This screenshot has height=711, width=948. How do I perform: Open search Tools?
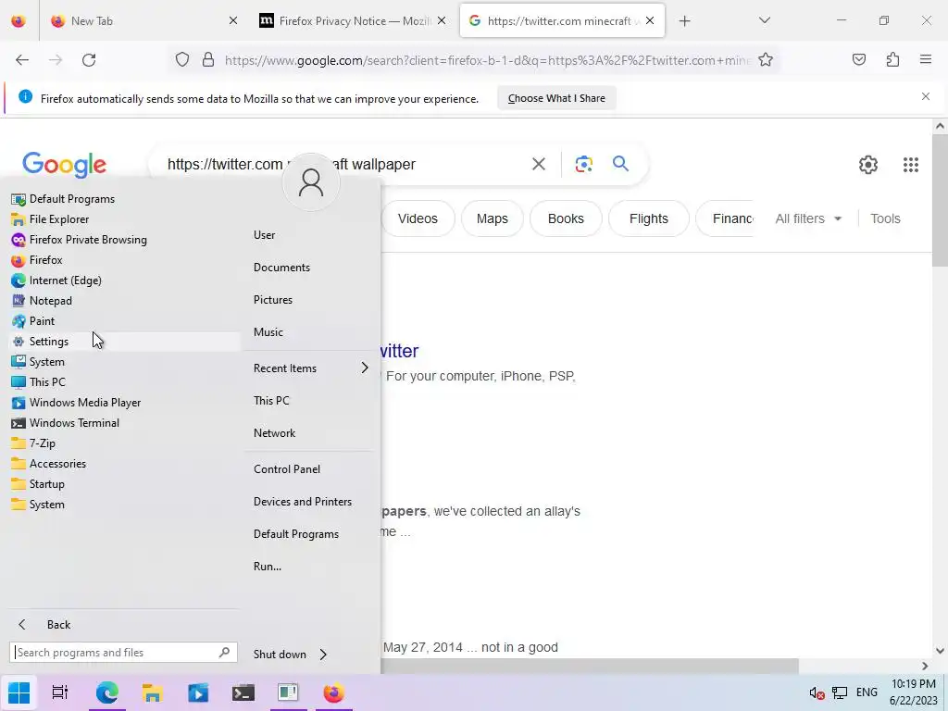click(x=885, y=218)
